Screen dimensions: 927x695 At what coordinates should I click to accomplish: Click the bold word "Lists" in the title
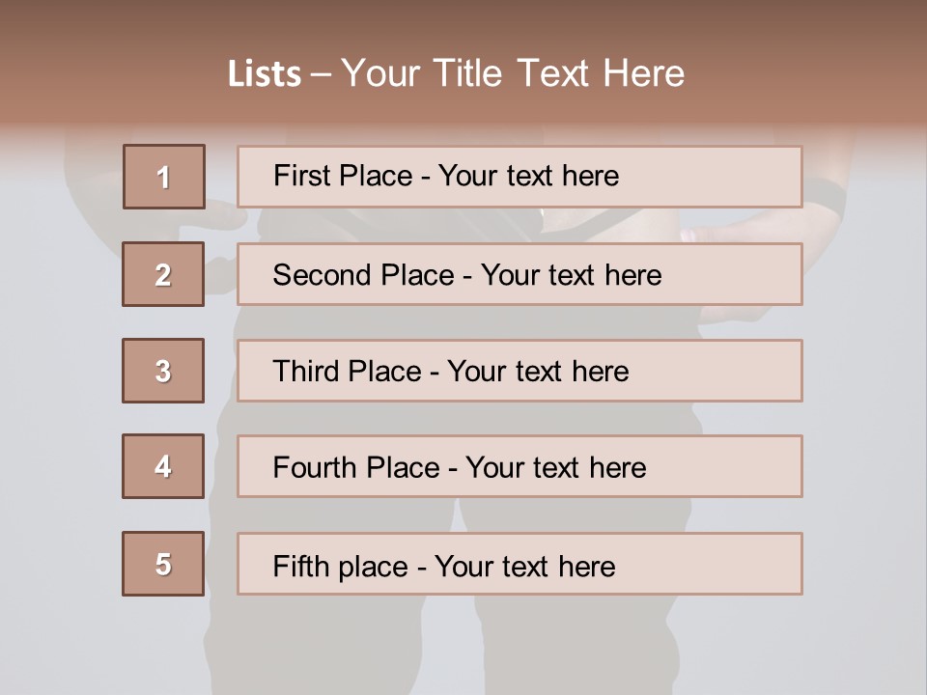[265, 73]
